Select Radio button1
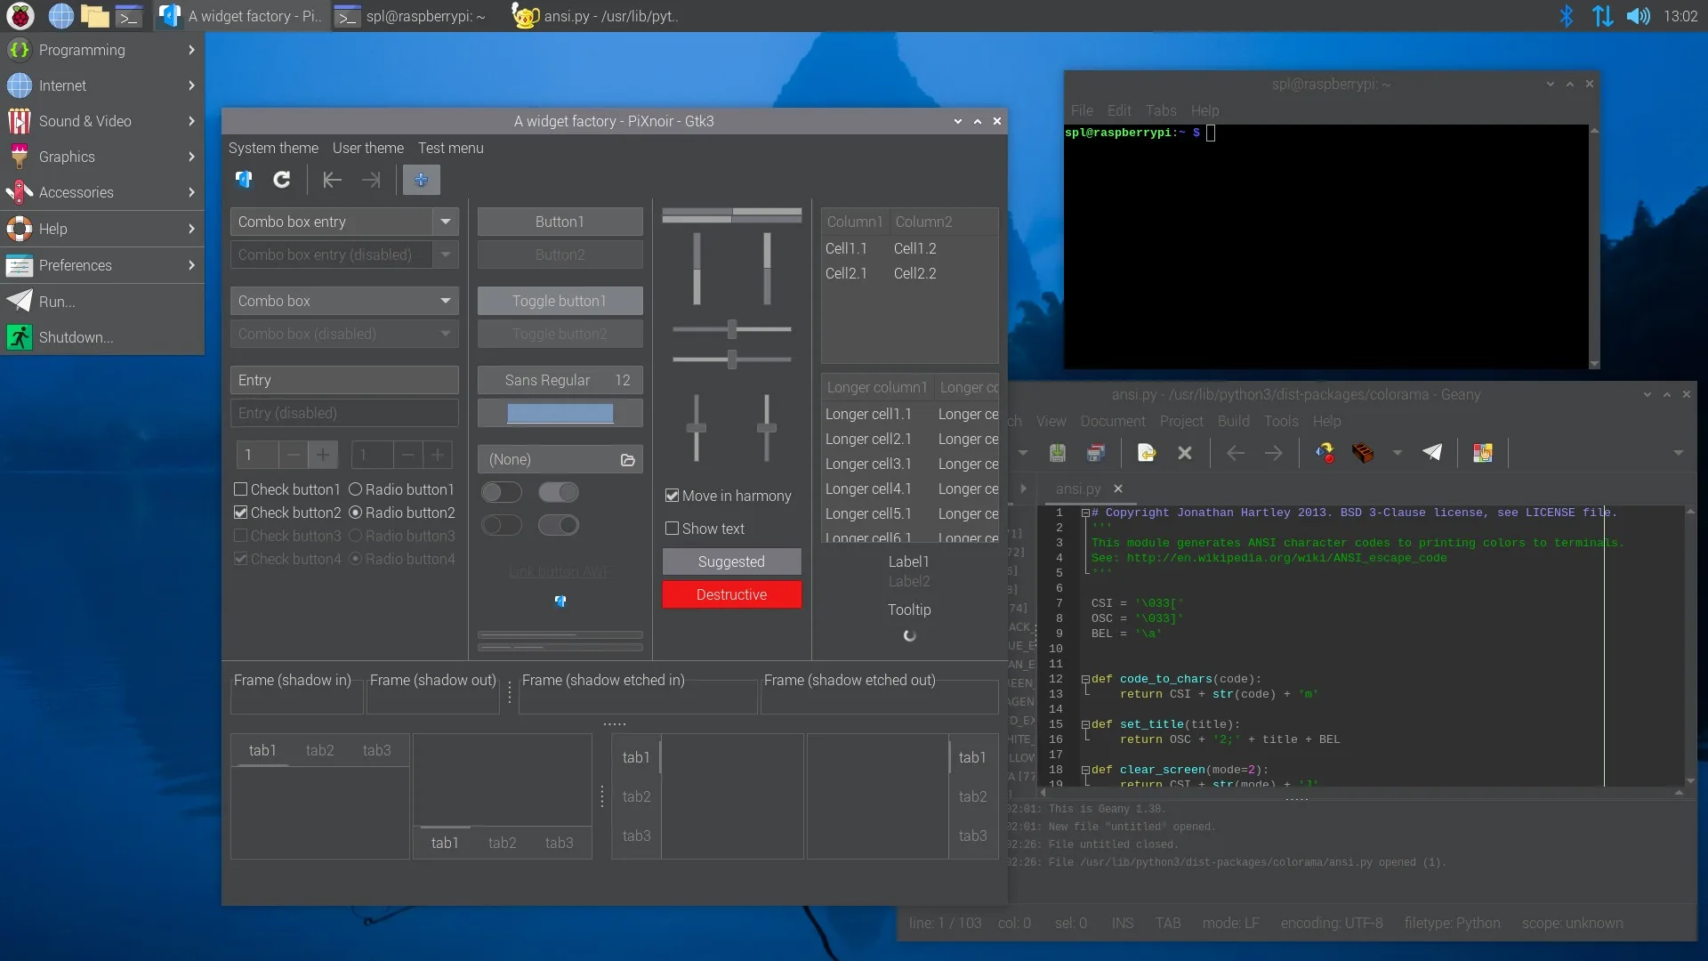 [355, 489]
